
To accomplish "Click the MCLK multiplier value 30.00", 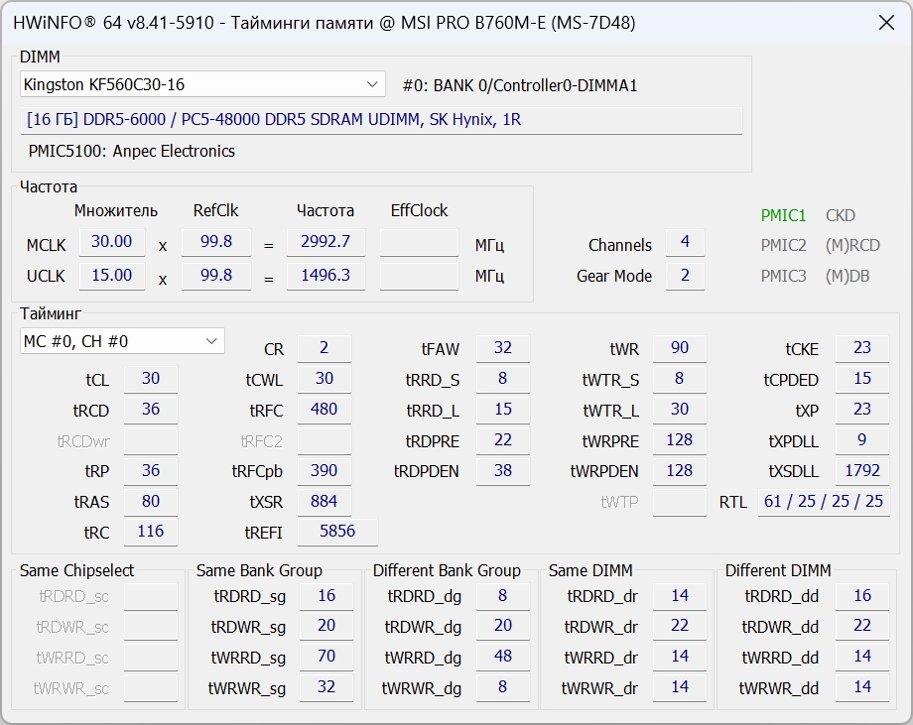I will [111, 242].
